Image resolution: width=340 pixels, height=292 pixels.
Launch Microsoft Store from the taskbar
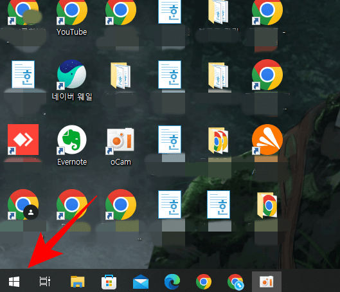(x=109, y=282)
